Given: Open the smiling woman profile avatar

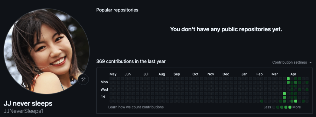Looking at the screenshot, I should click(47, 51).
